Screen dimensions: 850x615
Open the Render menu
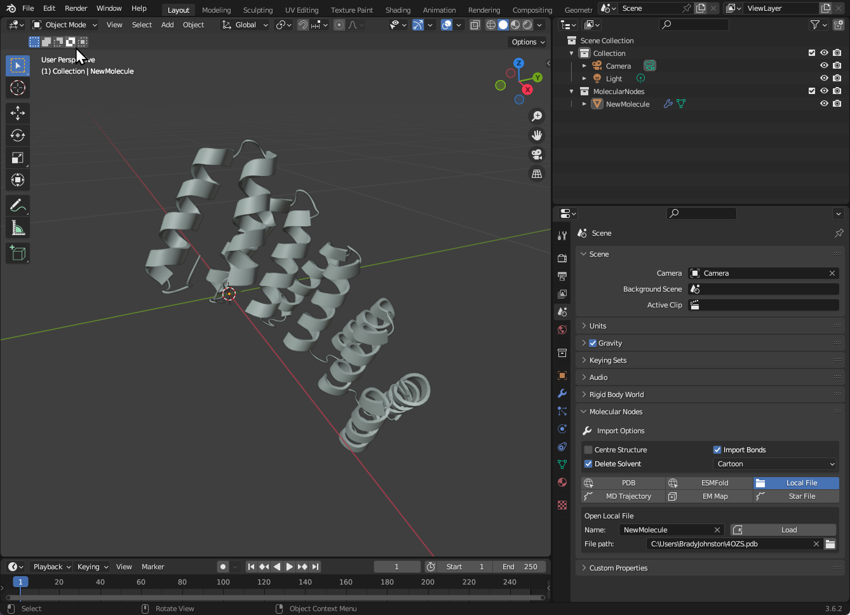click(x=76, y=8)
